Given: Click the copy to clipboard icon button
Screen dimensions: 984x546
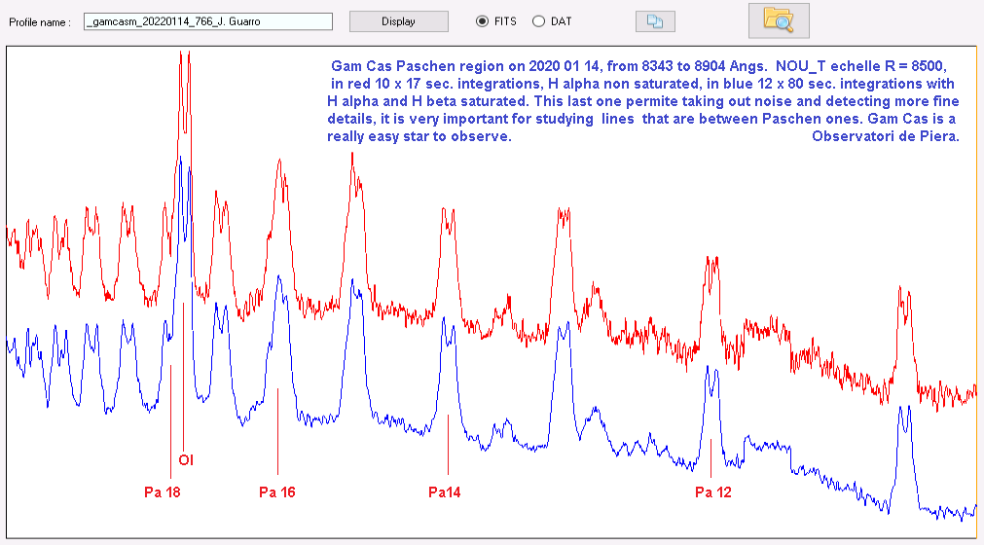Looking at the screenshot, I should pyautogui.click(x=655, y=21).
